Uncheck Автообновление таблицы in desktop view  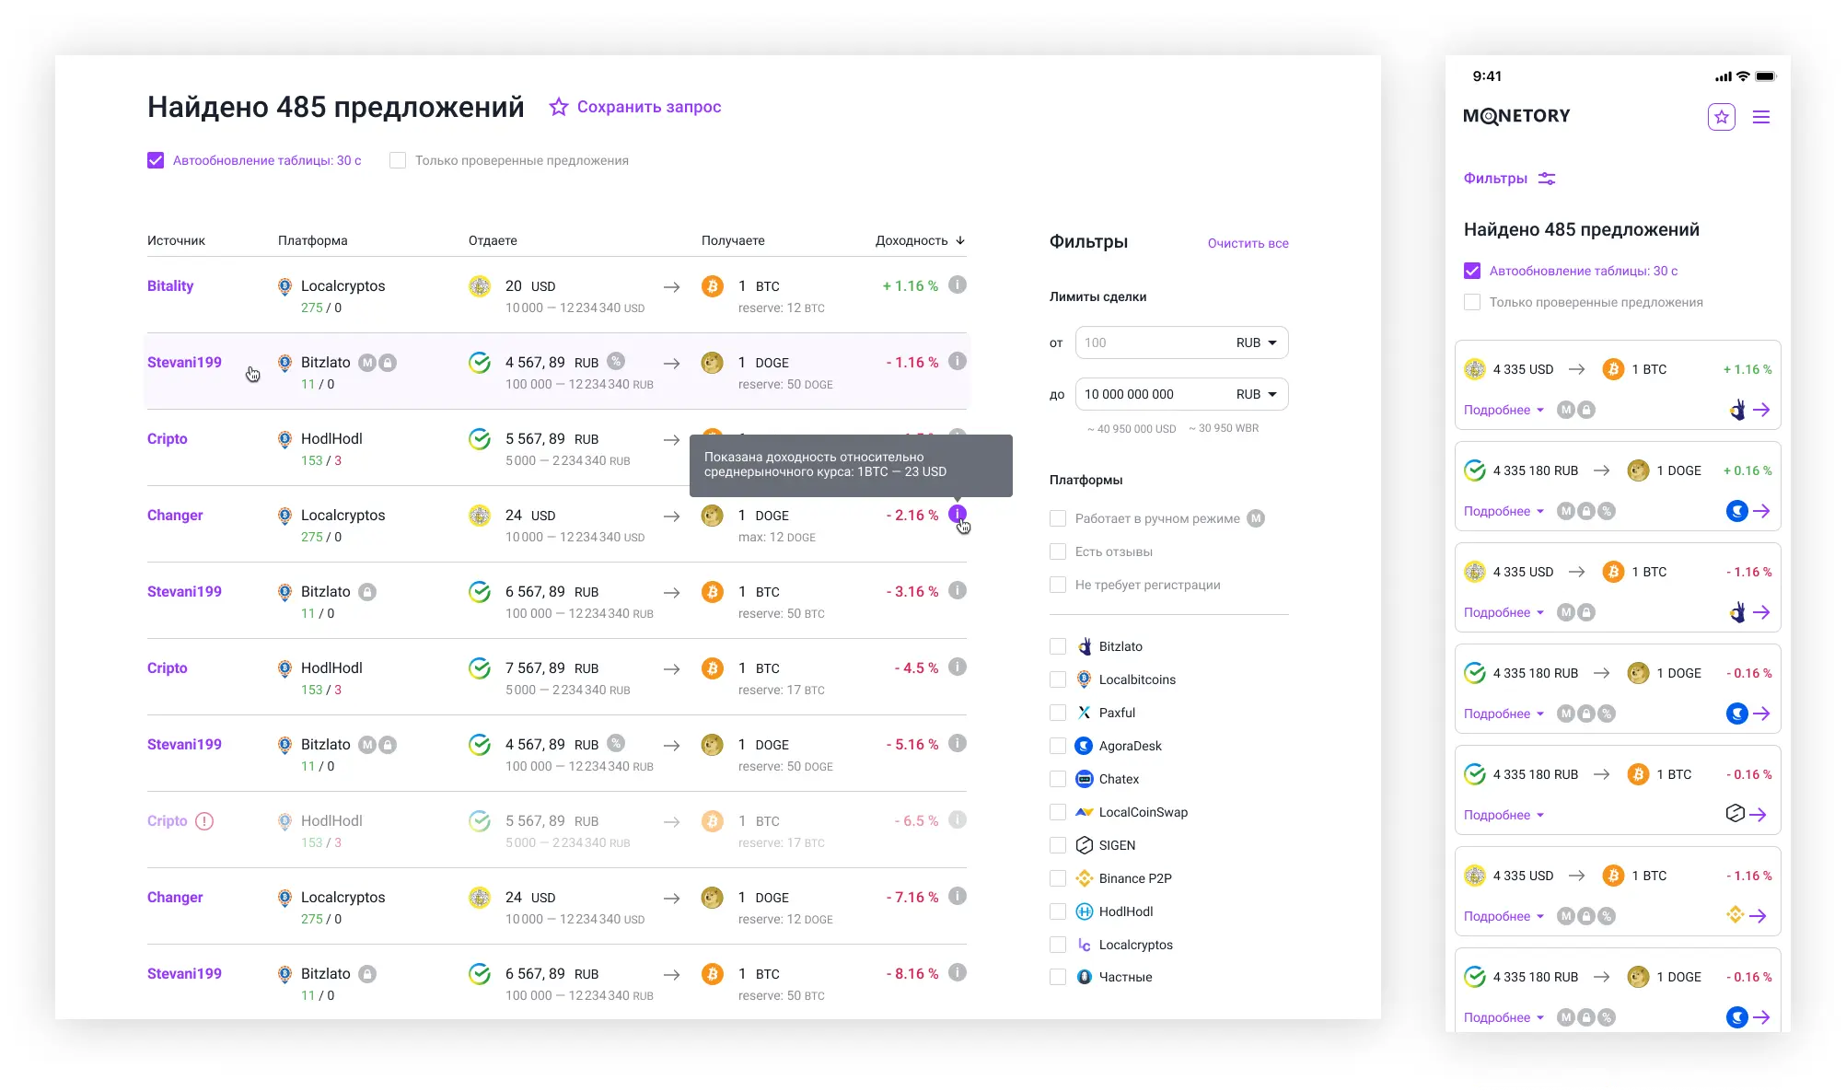(156, 160)
